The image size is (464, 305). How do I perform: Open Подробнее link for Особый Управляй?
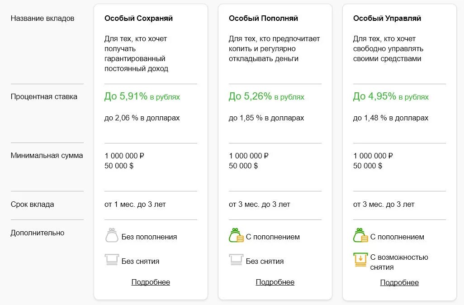coord(399,282)
